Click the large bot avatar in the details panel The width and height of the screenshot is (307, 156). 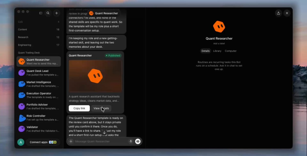pyautogui.click(x=219, y=27)
